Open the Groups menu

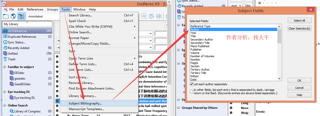tap(52, 9)
